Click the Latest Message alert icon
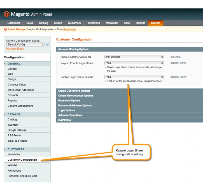This screenshot has width=203, height=190. [x=5, y=29]
